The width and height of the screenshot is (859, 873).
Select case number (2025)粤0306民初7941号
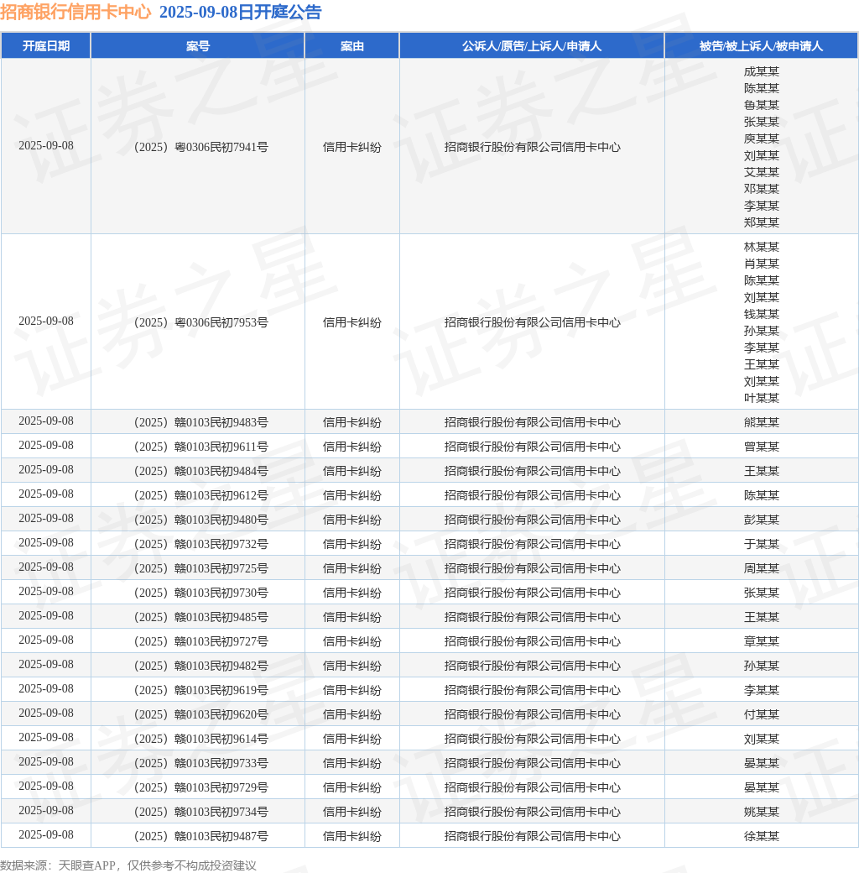click(200, 147)
